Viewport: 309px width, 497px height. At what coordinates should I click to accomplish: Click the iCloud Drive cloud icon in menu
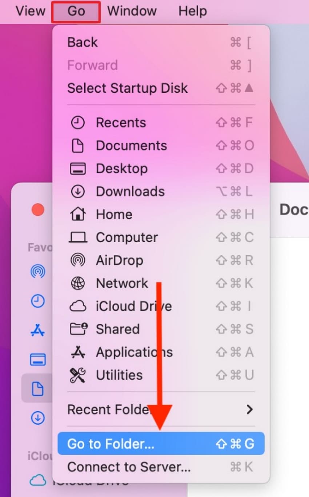click(x=77, y=306)
